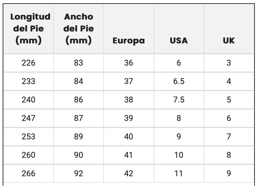Click the 90 foot width cell
The width and height of the screenshot is (257, 186).
pos(78,155)
